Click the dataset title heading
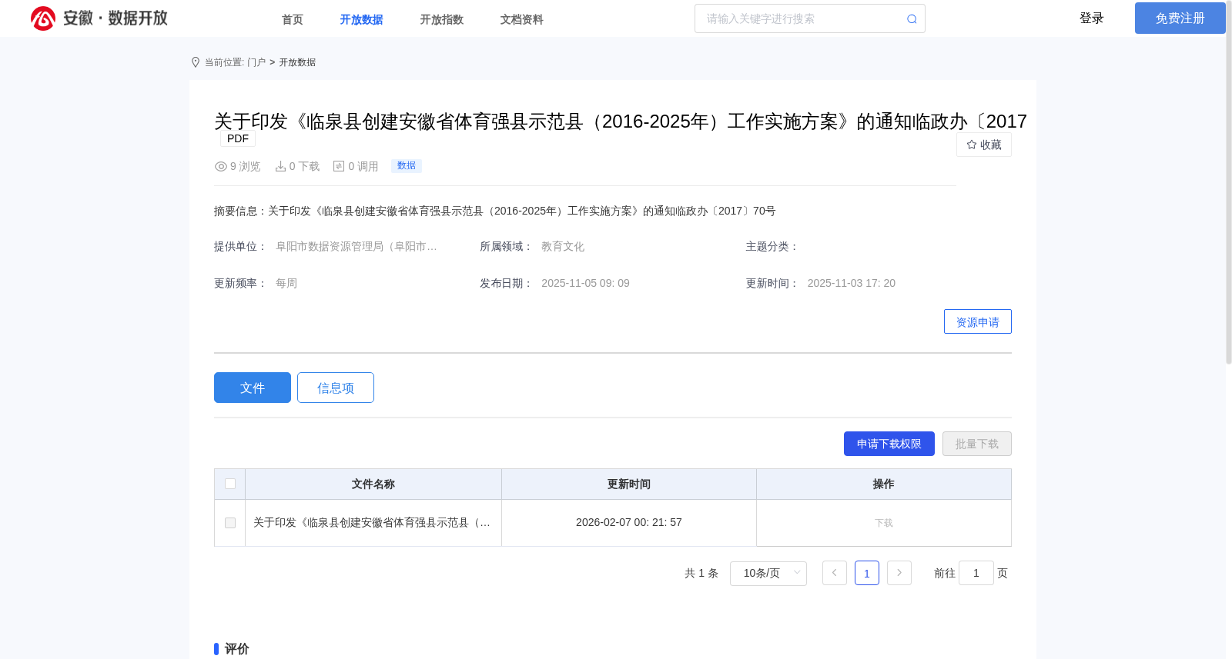 pyautogui.click(x=621, y=121)
